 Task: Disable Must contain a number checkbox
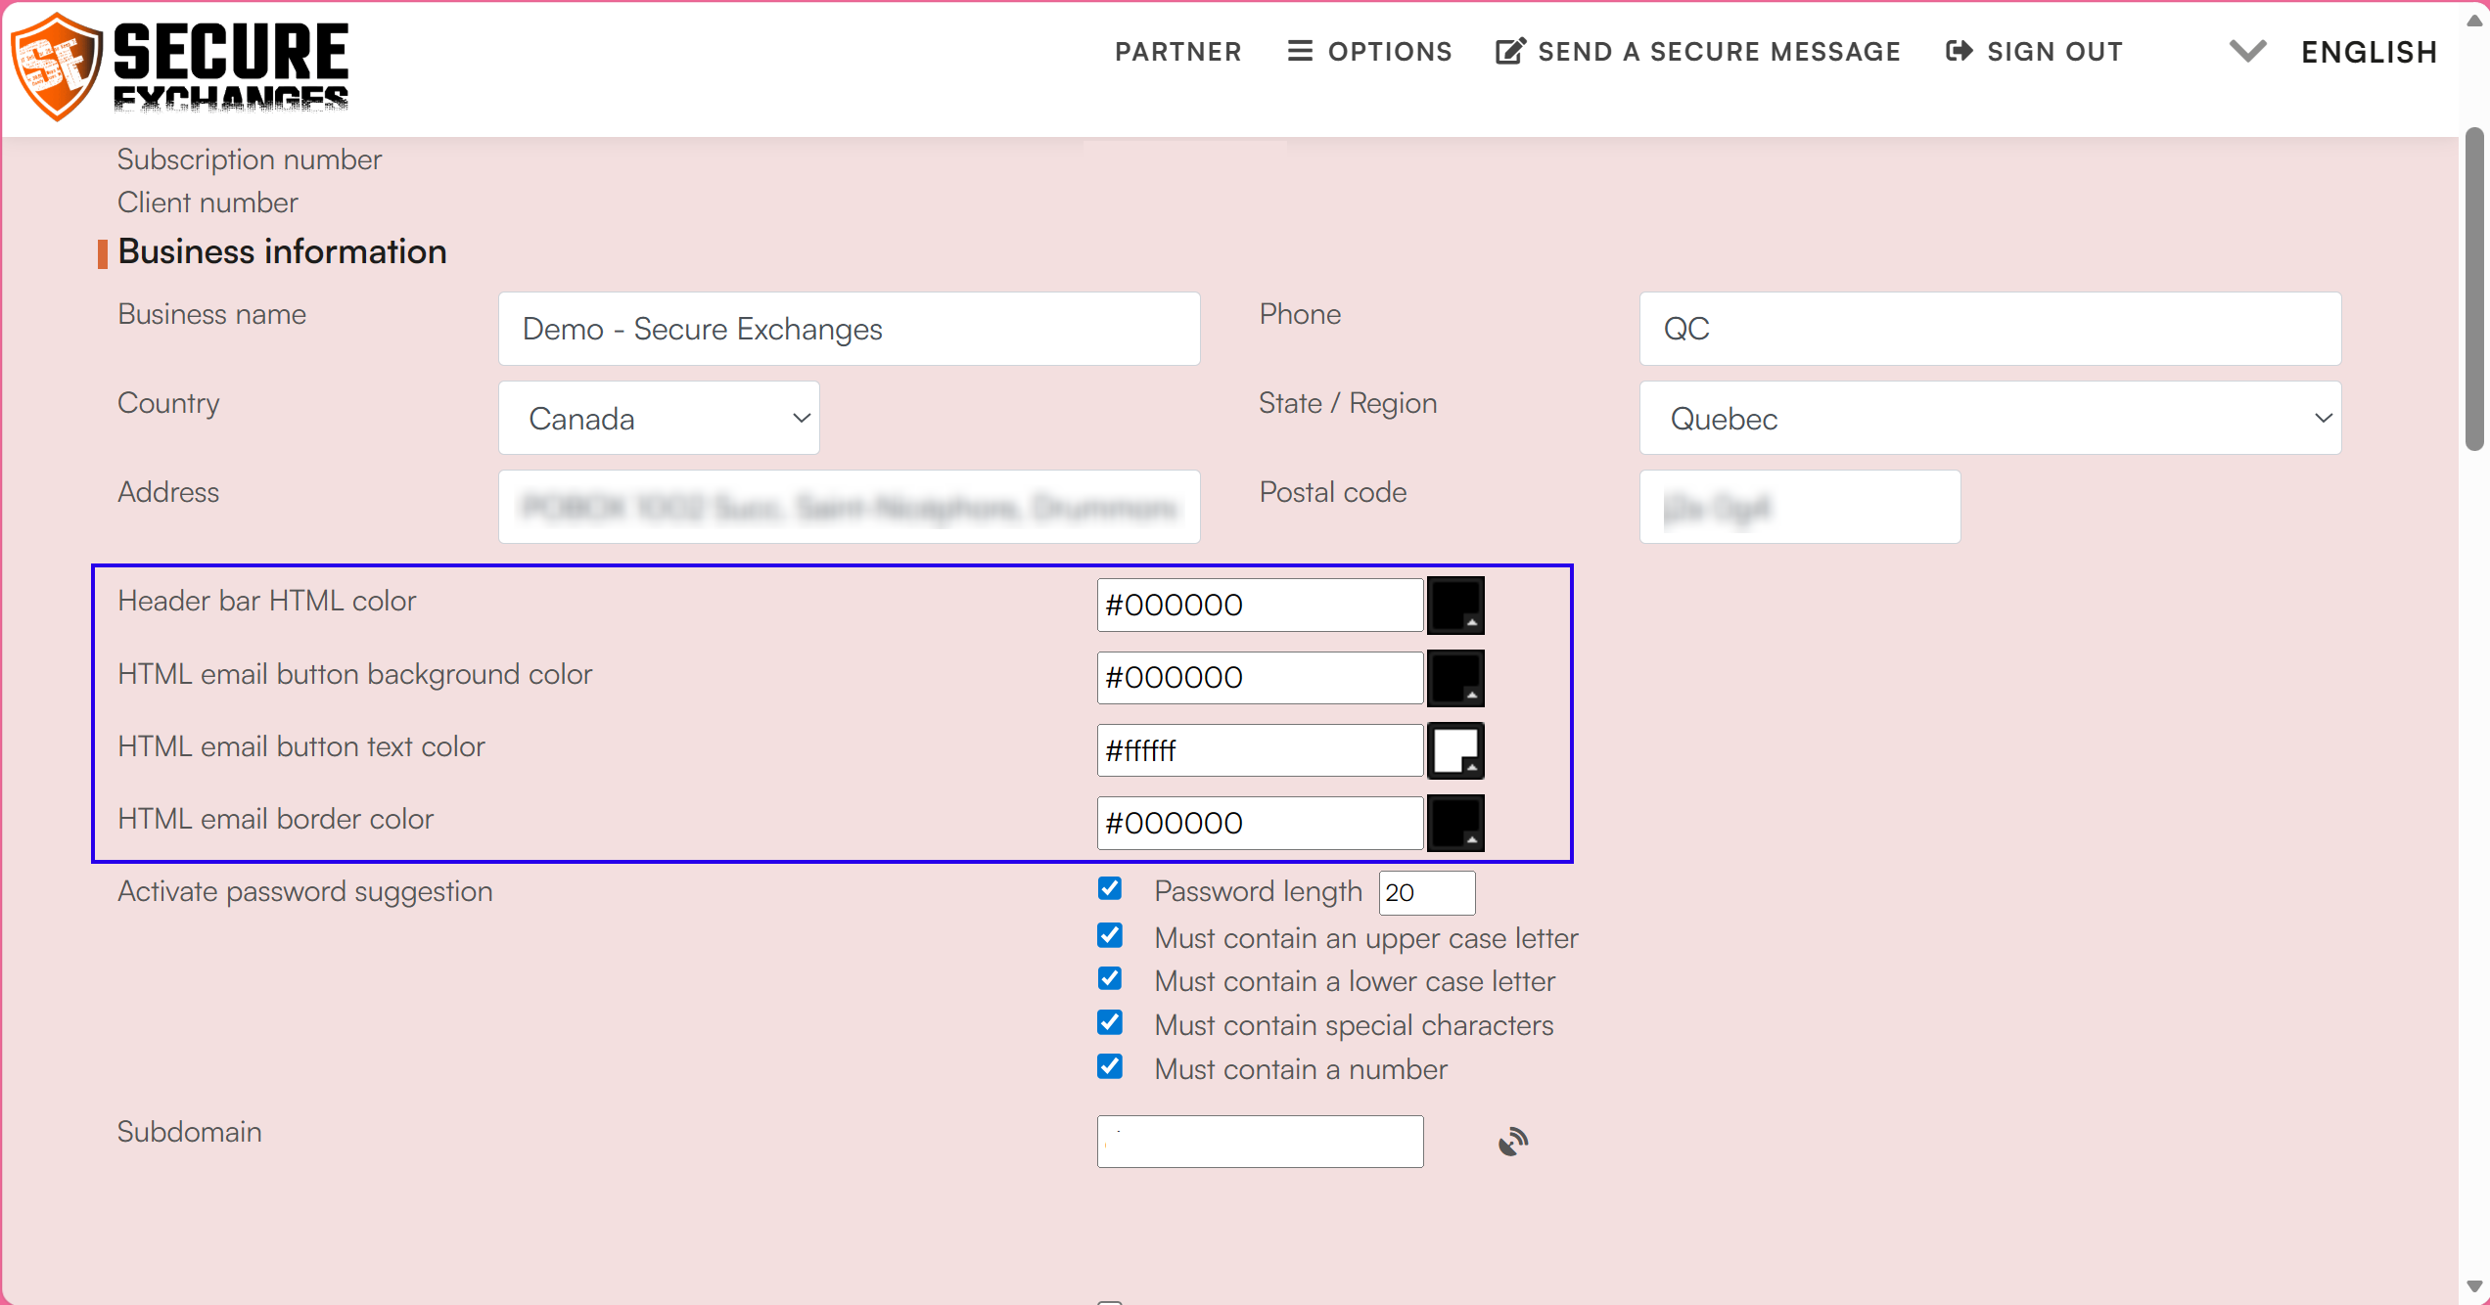(1109, 1067)
